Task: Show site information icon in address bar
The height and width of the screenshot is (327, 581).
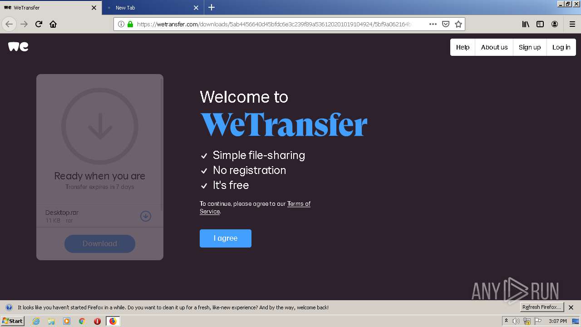Action: coord(121,24)
